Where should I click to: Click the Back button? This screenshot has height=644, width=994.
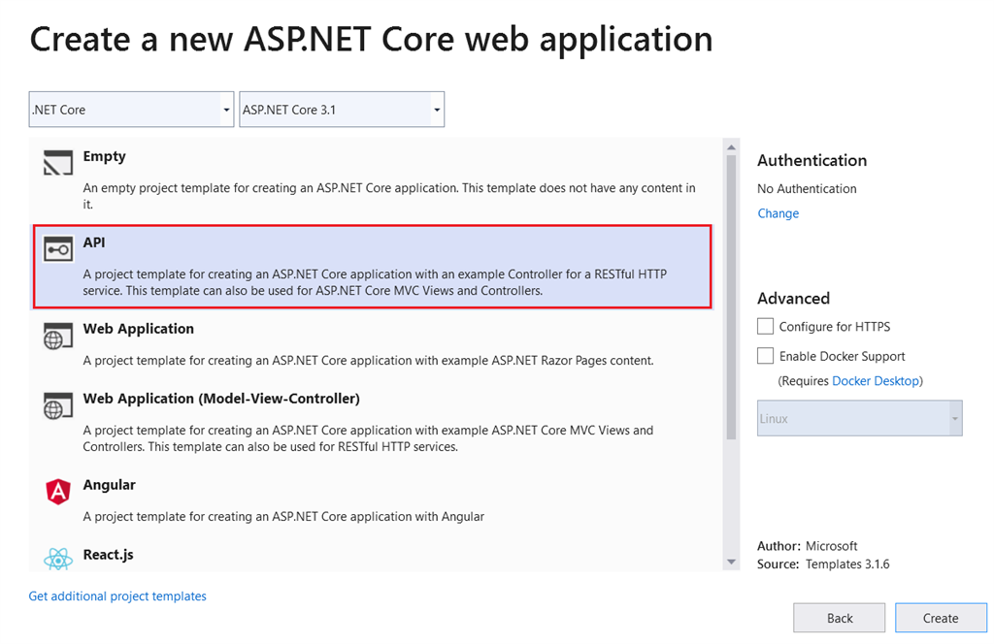pyautogui.click(x=839, y=618)
